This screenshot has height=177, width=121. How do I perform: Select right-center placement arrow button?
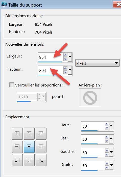(41, 147)
